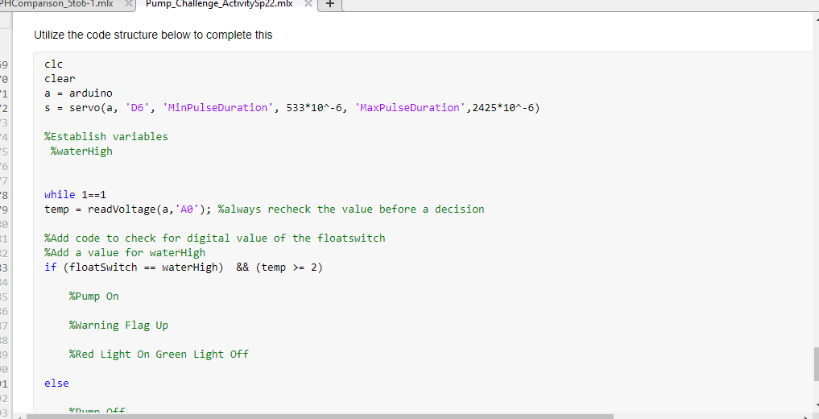Click comment '%always recheck the value before a decision'
This screenshot has width=819, height=419.
pyautogui.click(x=351, y=209)
